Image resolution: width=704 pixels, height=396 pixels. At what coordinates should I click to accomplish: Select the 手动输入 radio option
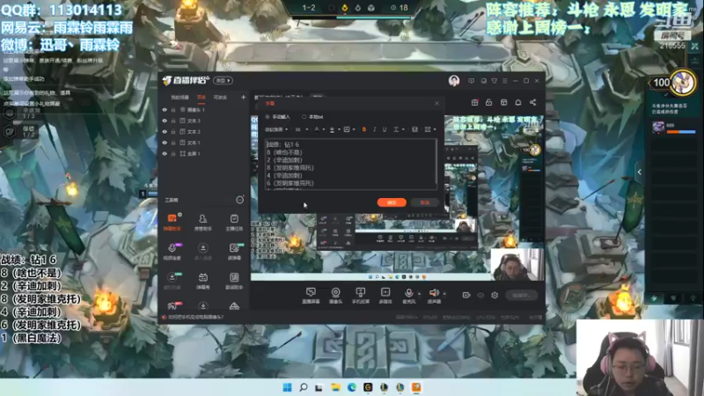[x=277, y=117]
